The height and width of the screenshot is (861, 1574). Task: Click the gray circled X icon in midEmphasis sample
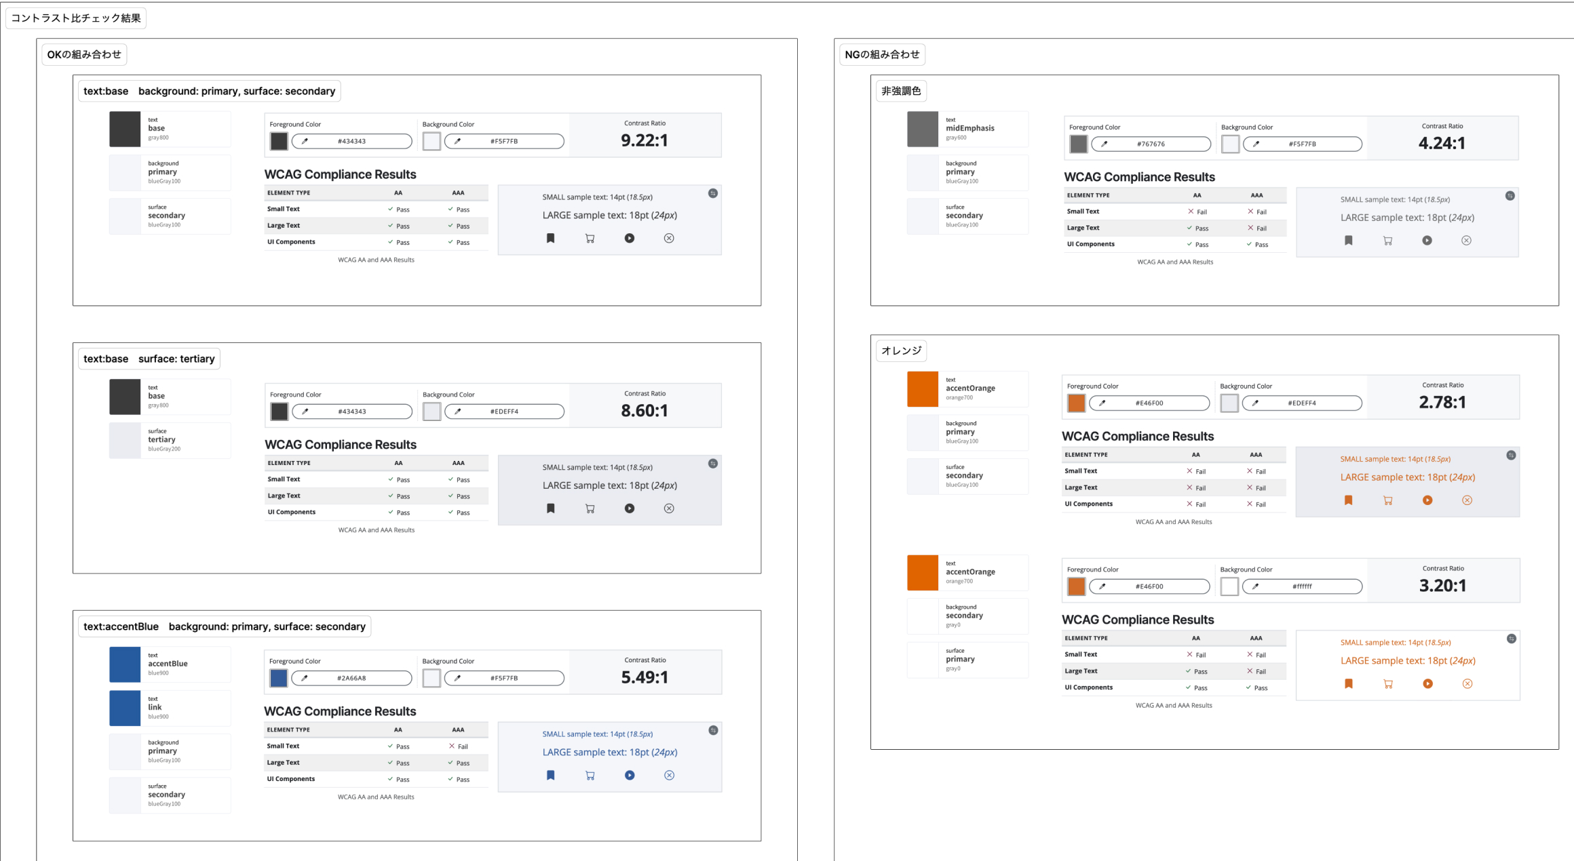click(x=1466, y=241)
